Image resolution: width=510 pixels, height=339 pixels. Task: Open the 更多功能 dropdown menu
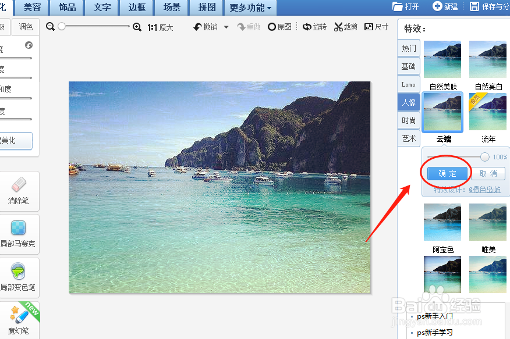pyautogui.click(x=250, y=8)
